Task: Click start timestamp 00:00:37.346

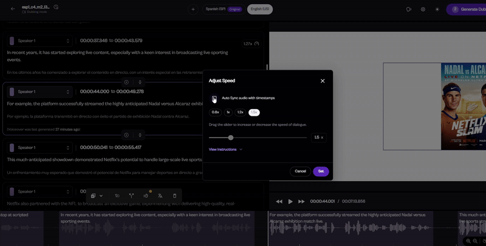Action: coord(94,41)
